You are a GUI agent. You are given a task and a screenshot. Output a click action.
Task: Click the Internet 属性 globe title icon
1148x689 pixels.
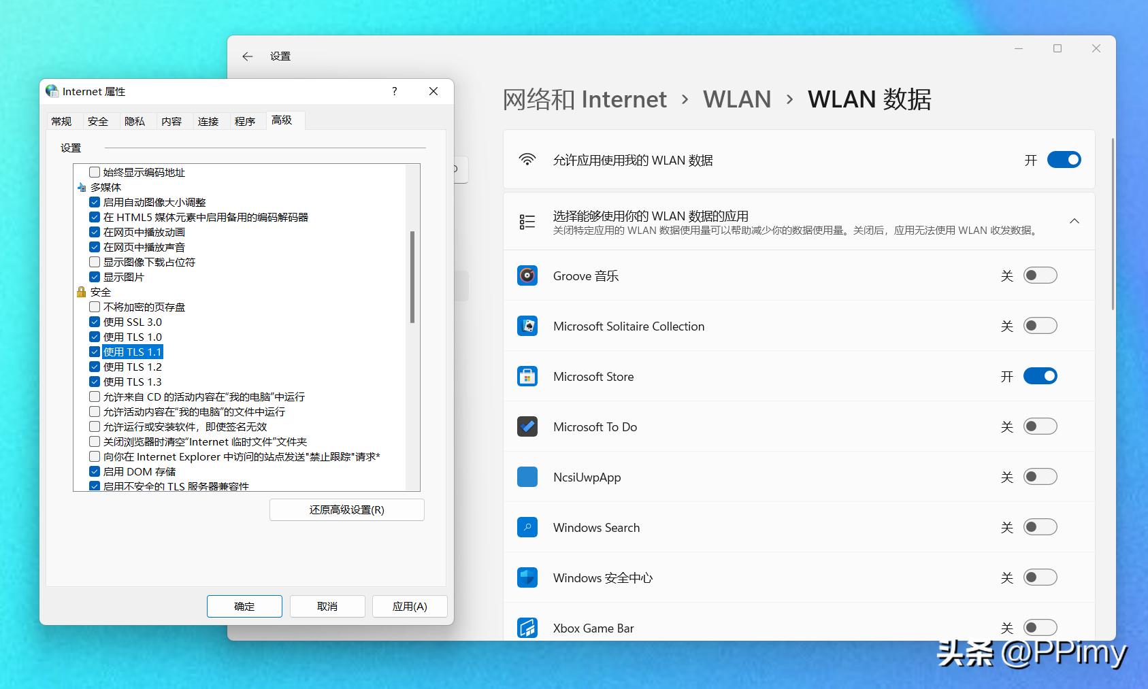pos(52,91)
